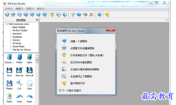The image size is (176, 105).
Task: Open the 编辑(T) menu
Action: click(x=19, y=9)
